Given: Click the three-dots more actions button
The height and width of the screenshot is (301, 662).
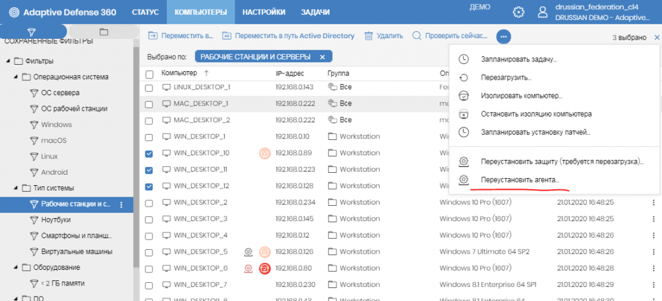Looking at the screenshot, I should point(503,36).
